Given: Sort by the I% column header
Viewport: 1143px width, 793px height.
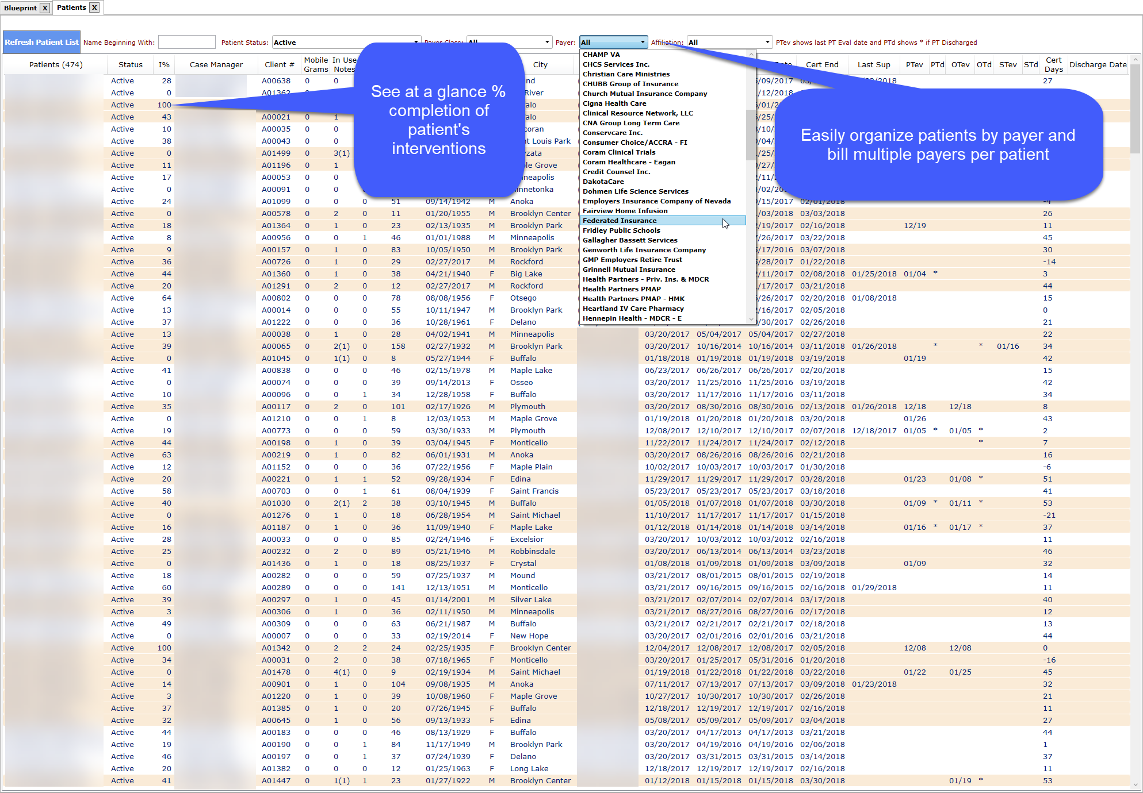Looking at the screenshot, I should [164, 64].
